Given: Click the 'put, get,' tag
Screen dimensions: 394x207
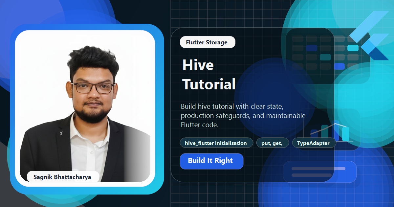Looking at the screenshot, I should point(272,143).
